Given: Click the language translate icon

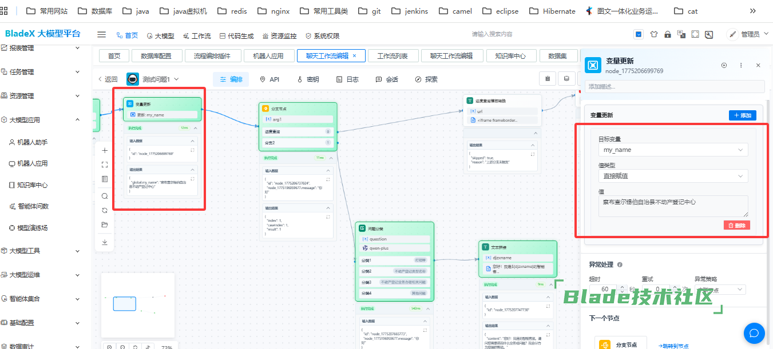Looking at the screenshot, I should pyautogui.click(x=681, y=34).
